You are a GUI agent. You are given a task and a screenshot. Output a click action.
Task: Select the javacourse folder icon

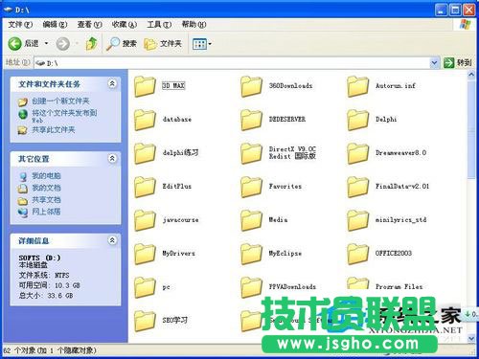click(145, 220)
